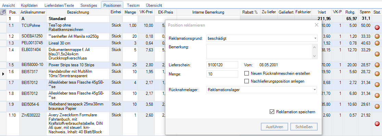382x136 pixels.
Task: Switch to the Kopfdaten tab
Action: 29,5
